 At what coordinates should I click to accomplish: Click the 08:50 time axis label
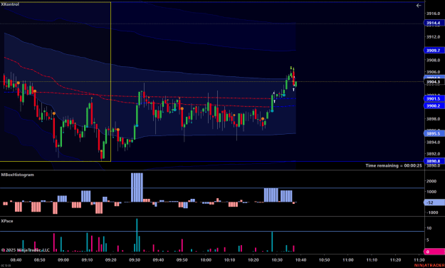point(39,259)
